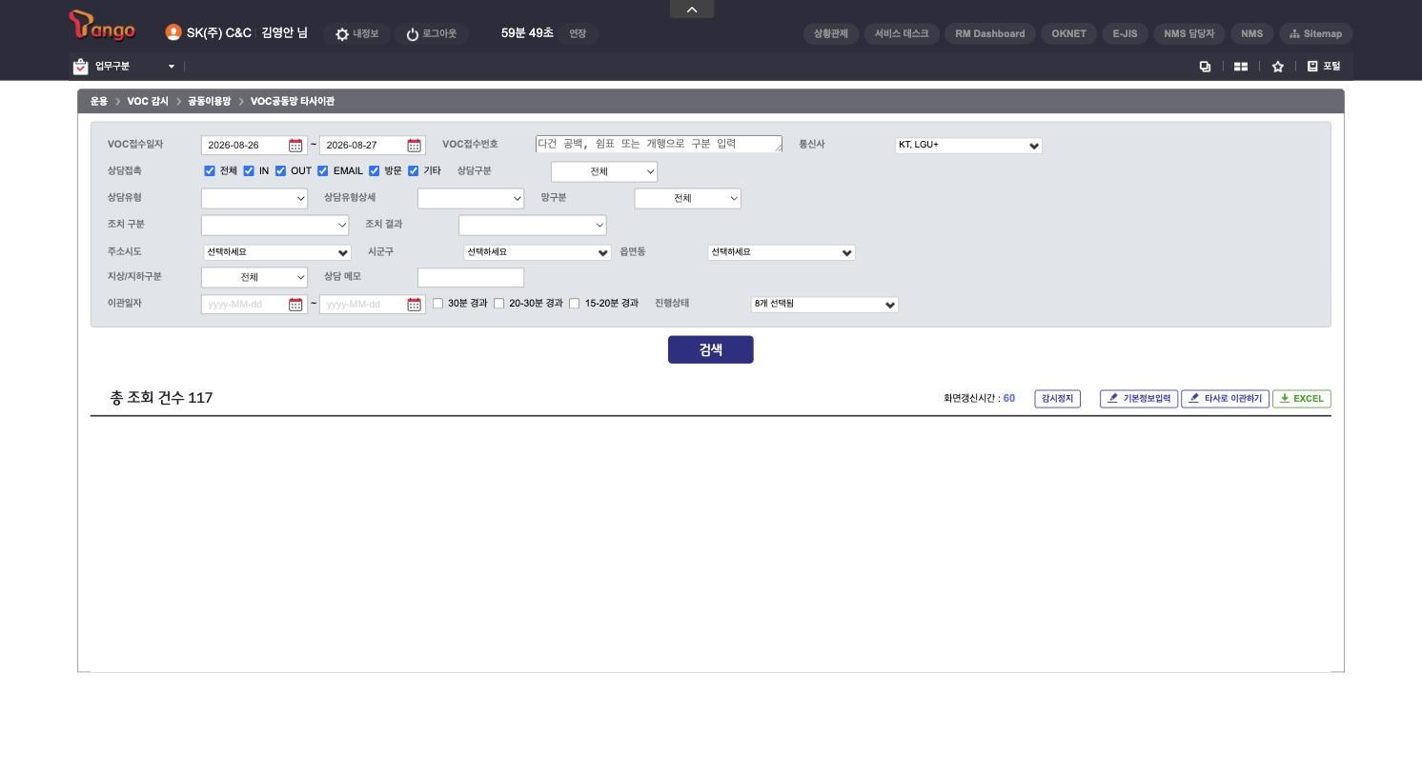
Task: Expand the 망구분 dropdown
Action: [x=687, y=198]
